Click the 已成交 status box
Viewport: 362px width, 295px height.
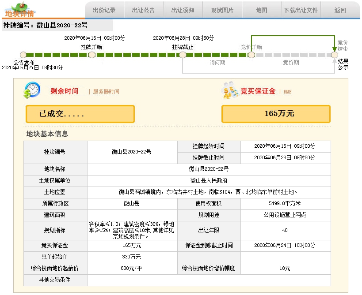pos(80,114)
